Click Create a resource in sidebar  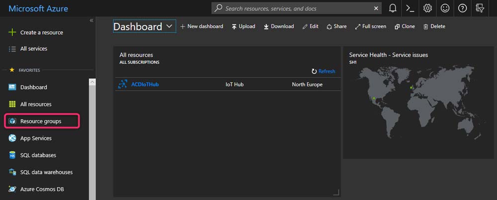coord(41,33)
